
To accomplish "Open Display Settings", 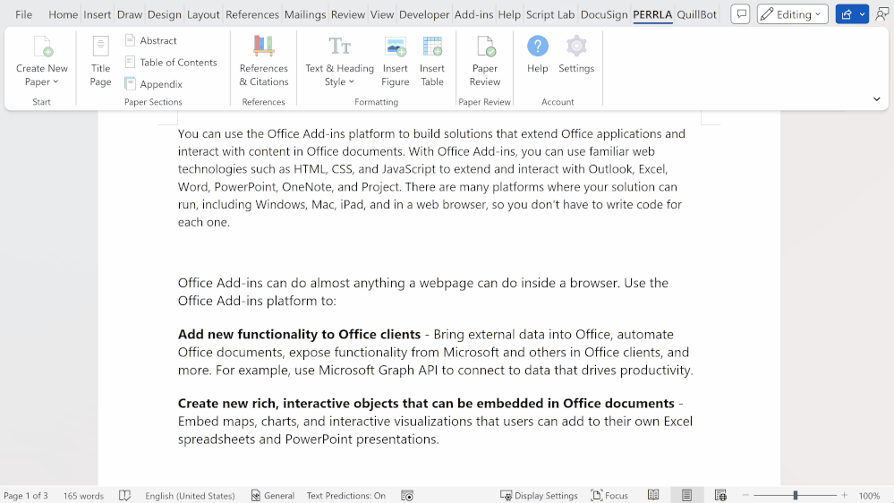I will tap(539, 496).
